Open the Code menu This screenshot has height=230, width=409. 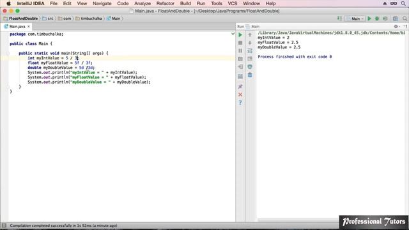123,3
